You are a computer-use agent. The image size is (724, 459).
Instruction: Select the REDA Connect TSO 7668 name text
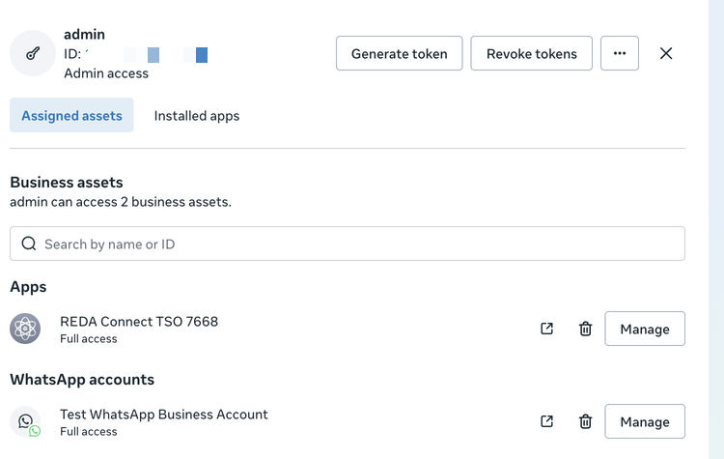coord(139,321)
